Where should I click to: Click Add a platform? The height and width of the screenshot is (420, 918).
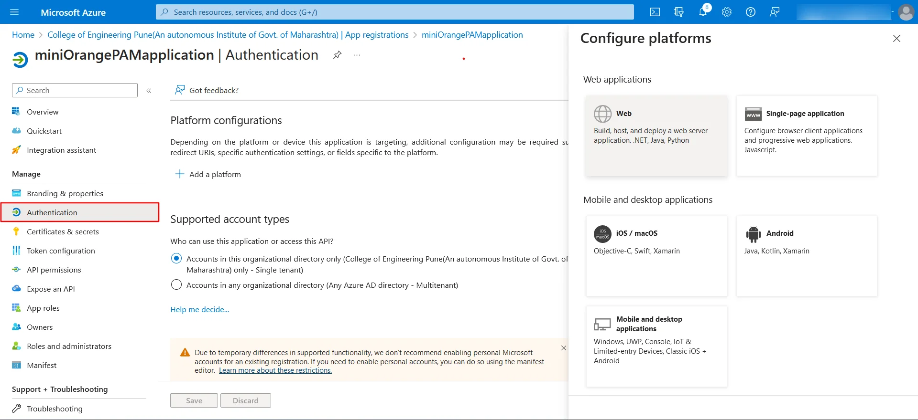(208, 174)
